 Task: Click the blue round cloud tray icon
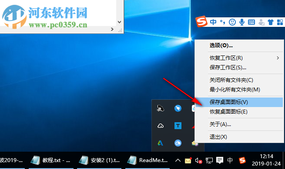click(178, 143)
